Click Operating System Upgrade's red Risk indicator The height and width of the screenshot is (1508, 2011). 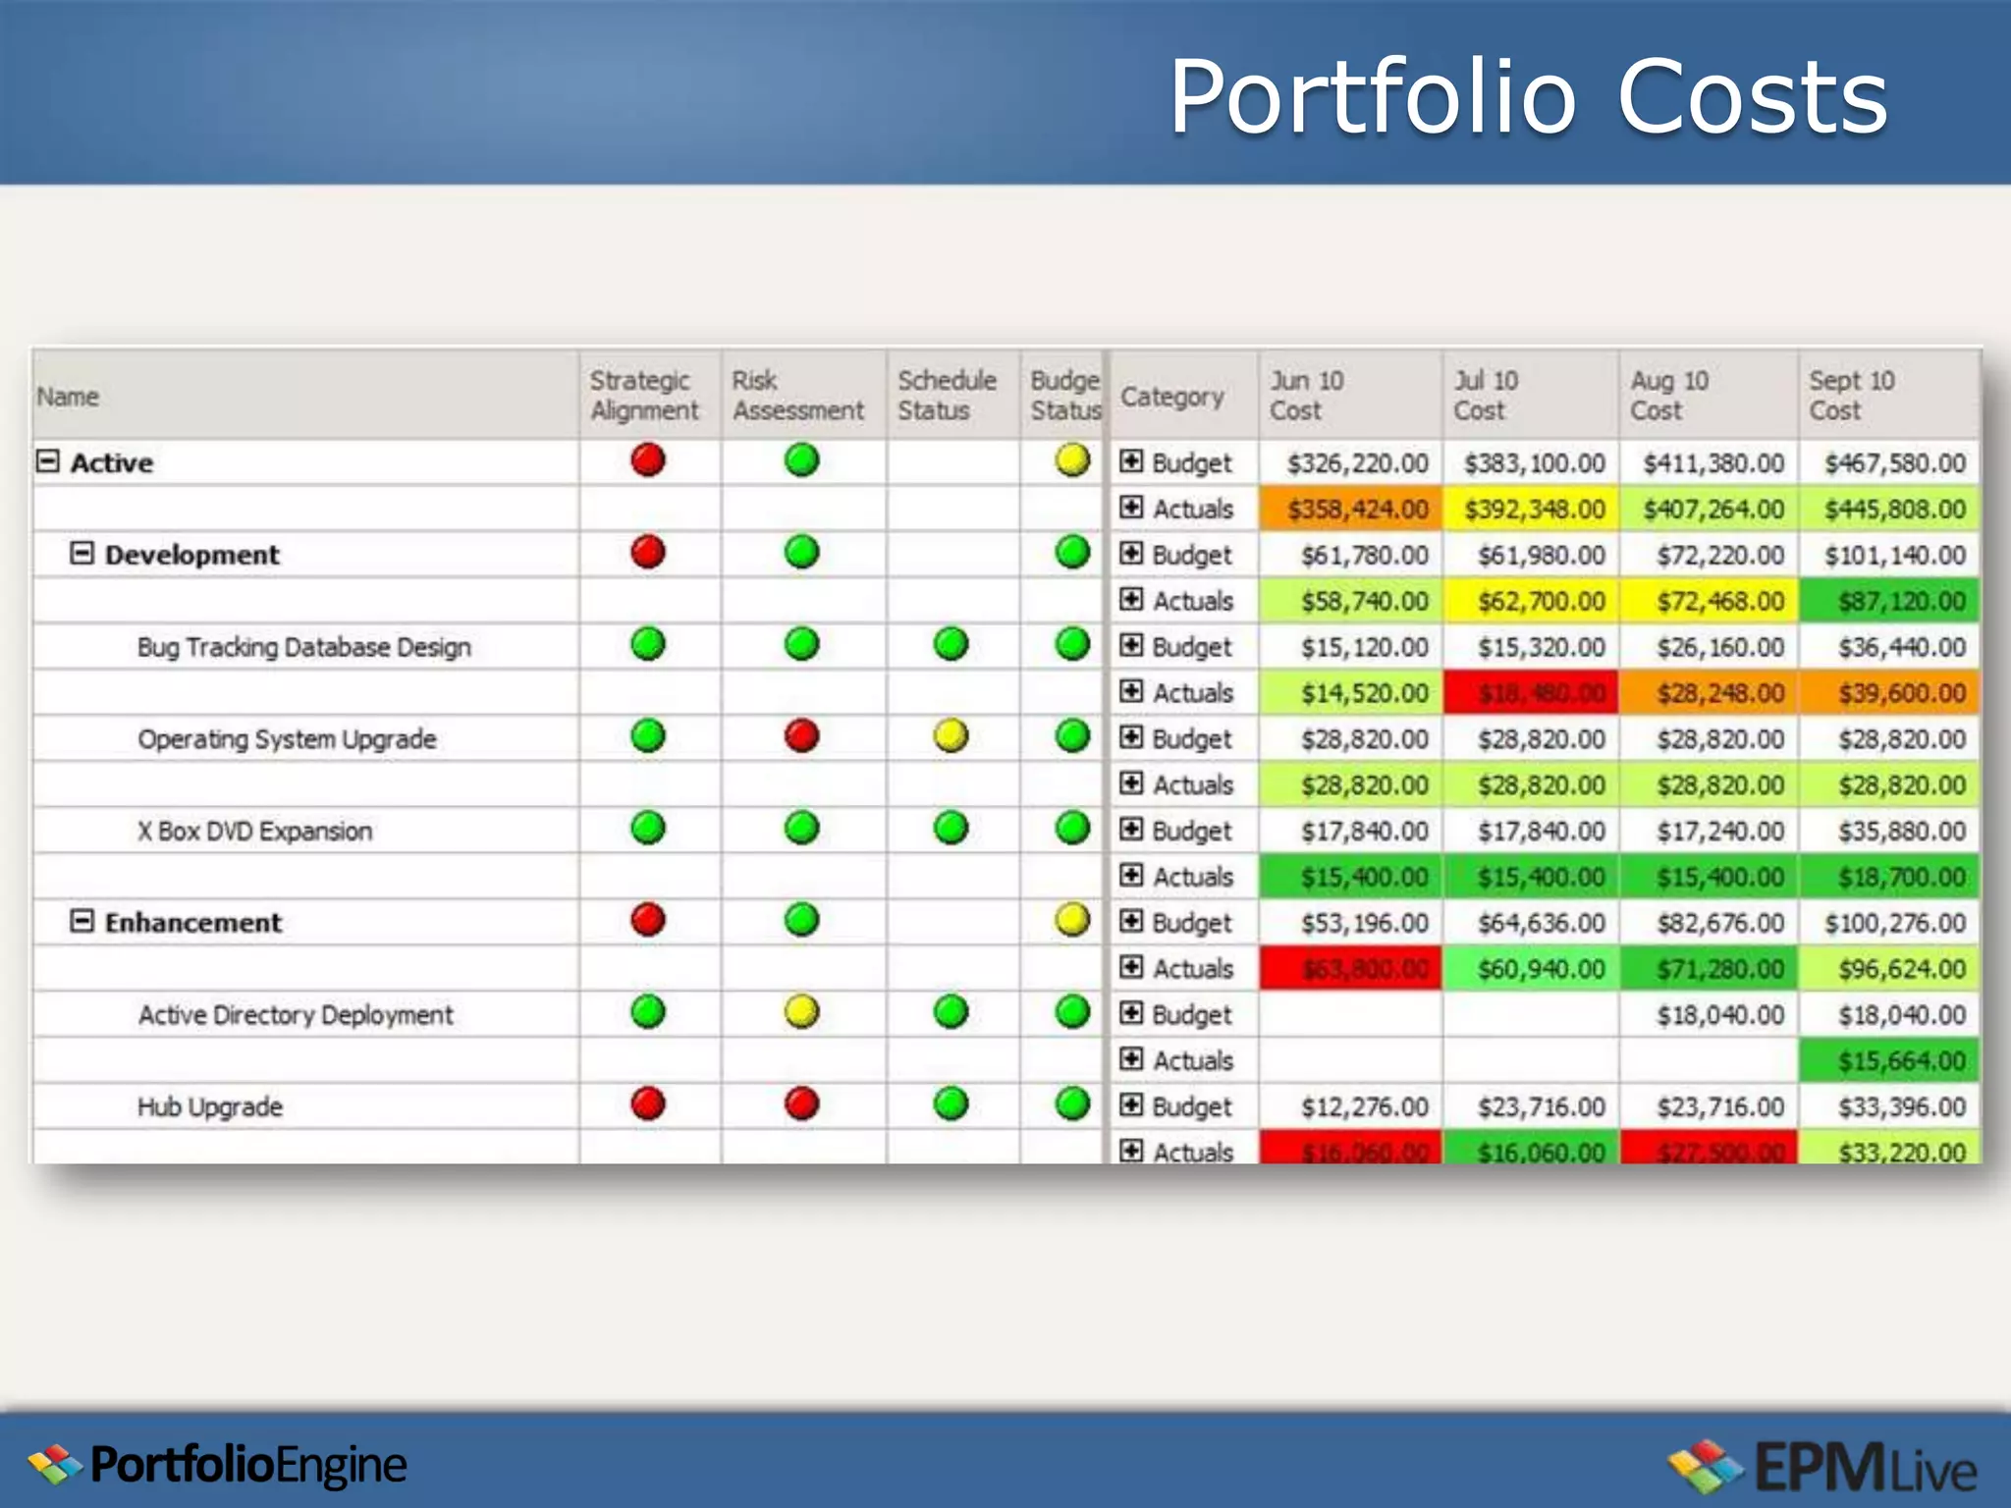coord(802,735)
